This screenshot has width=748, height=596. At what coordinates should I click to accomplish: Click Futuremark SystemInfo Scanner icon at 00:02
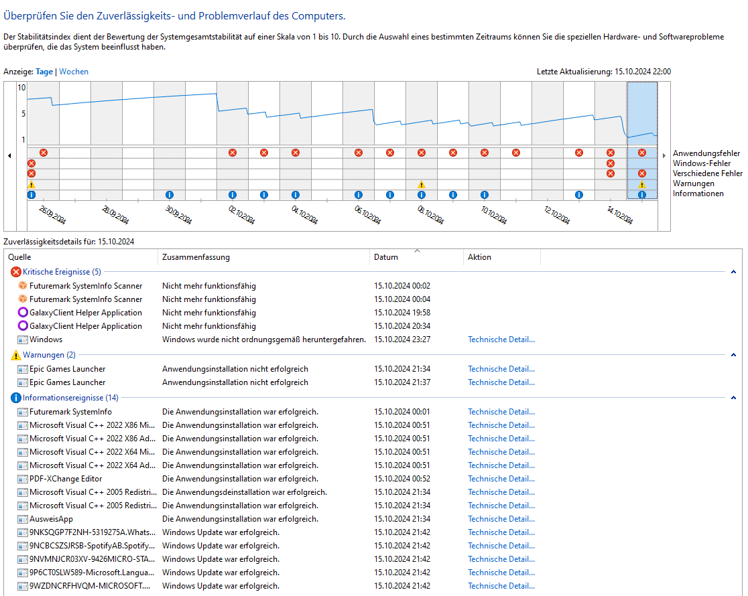22,285
